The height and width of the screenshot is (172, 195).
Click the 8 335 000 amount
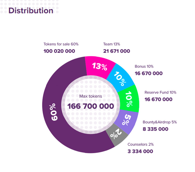point(155,129)
